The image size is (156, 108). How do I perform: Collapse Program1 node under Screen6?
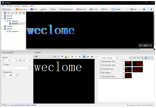[5, 21]
